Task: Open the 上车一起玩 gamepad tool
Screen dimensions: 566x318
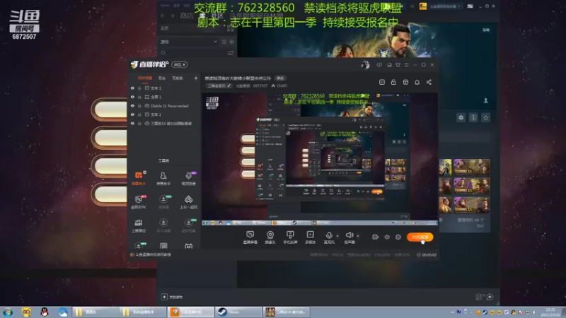Action: [188, 202]
